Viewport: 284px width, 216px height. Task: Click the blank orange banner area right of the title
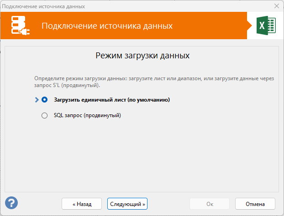[210, 26]
